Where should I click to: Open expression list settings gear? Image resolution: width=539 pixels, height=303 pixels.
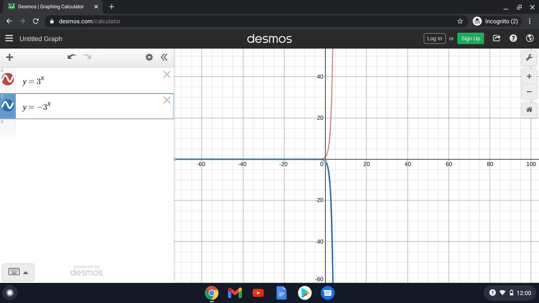[x=149, y=57]
